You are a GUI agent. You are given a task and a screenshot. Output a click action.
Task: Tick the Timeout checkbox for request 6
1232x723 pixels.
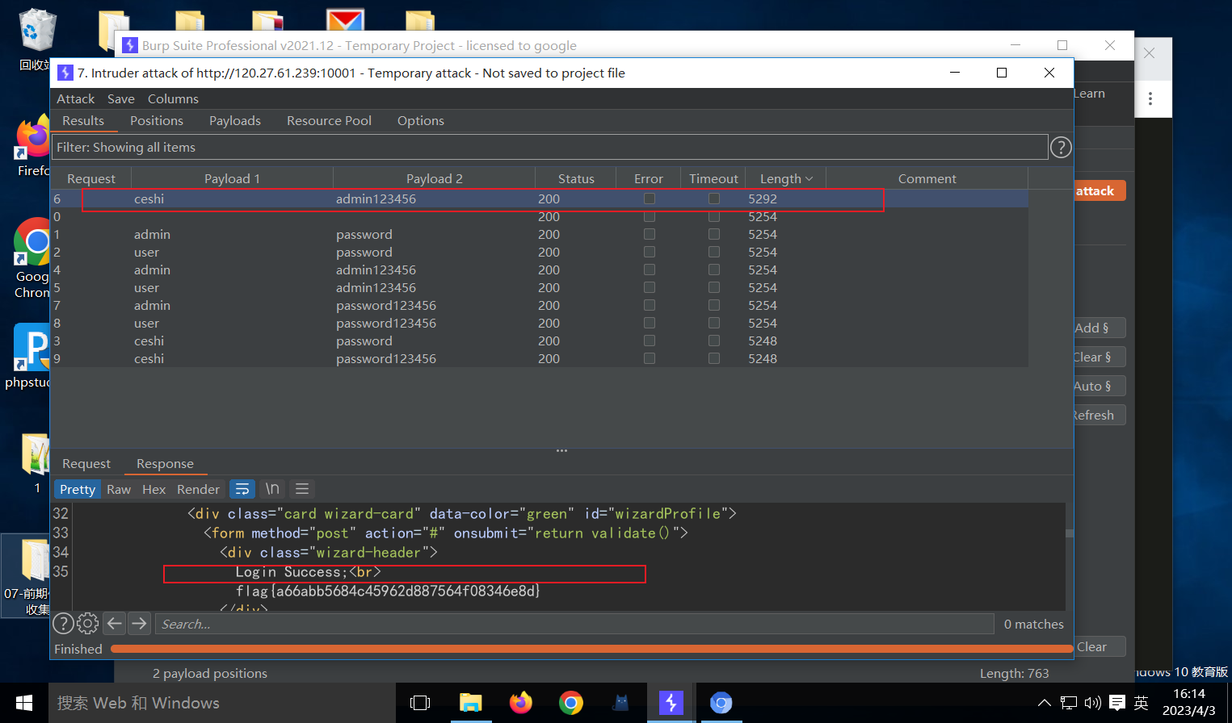pos(713,199)
